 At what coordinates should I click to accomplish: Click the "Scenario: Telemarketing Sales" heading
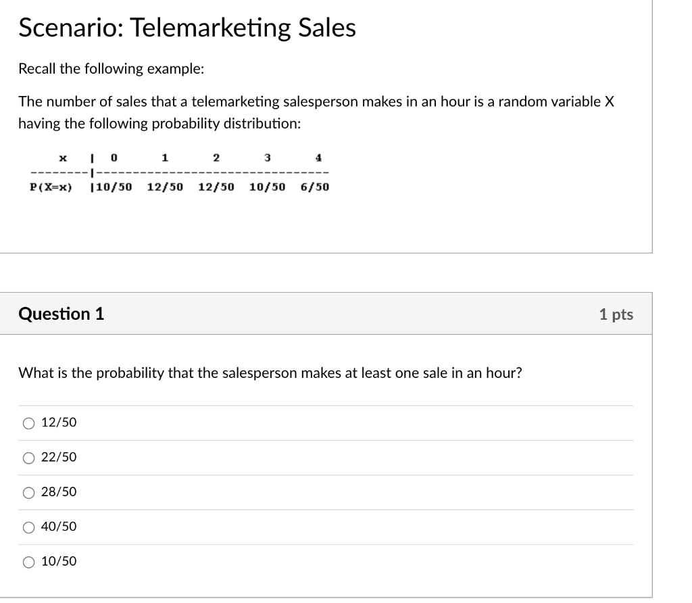pos(187,28)
